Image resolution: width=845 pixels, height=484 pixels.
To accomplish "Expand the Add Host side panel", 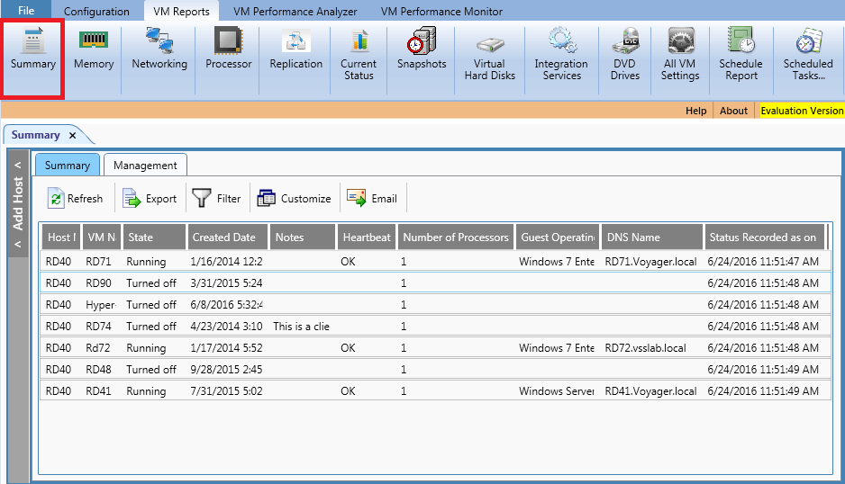I will click(x=18, y=204).
